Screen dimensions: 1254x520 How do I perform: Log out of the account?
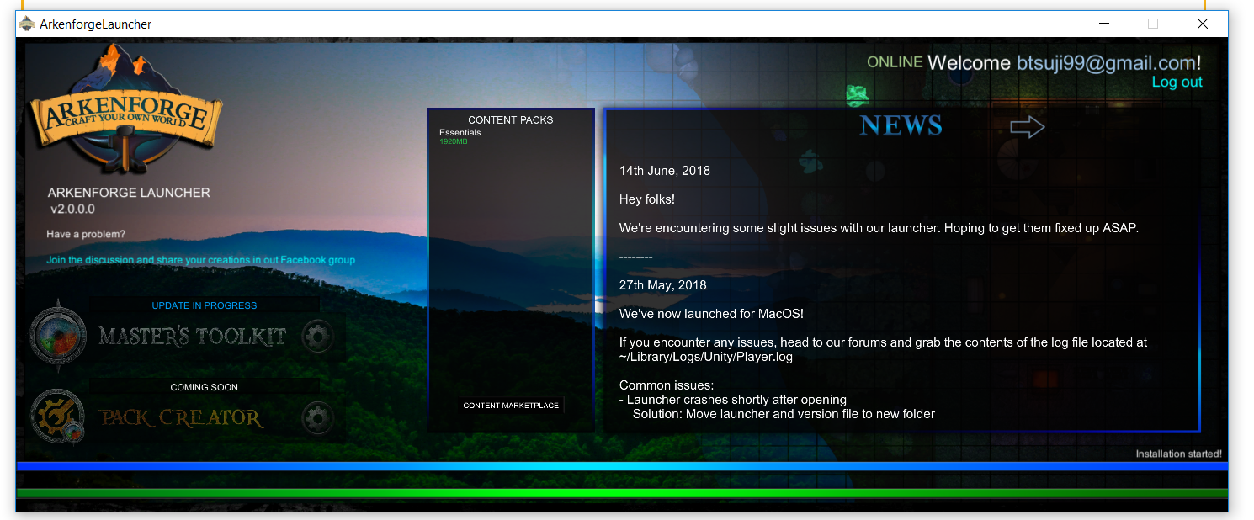(1177, 82)
